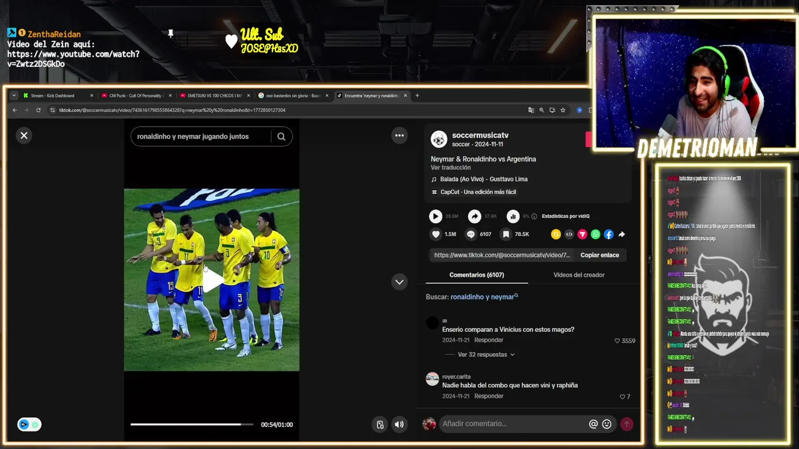Click vidIQ shares arrow icon
The height and width of the screenshot is (449, 799).
(474, 216)
